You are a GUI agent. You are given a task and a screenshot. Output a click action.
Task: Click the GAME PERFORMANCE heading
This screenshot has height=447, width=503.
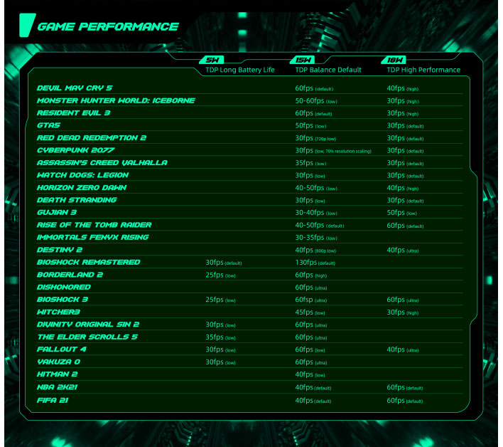(108, 26)
